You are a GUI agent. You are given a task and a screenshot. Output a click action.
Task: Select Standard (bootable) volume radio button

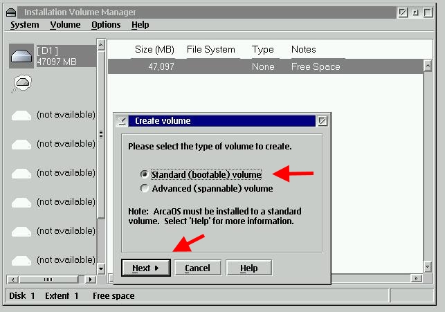(145, 174)
